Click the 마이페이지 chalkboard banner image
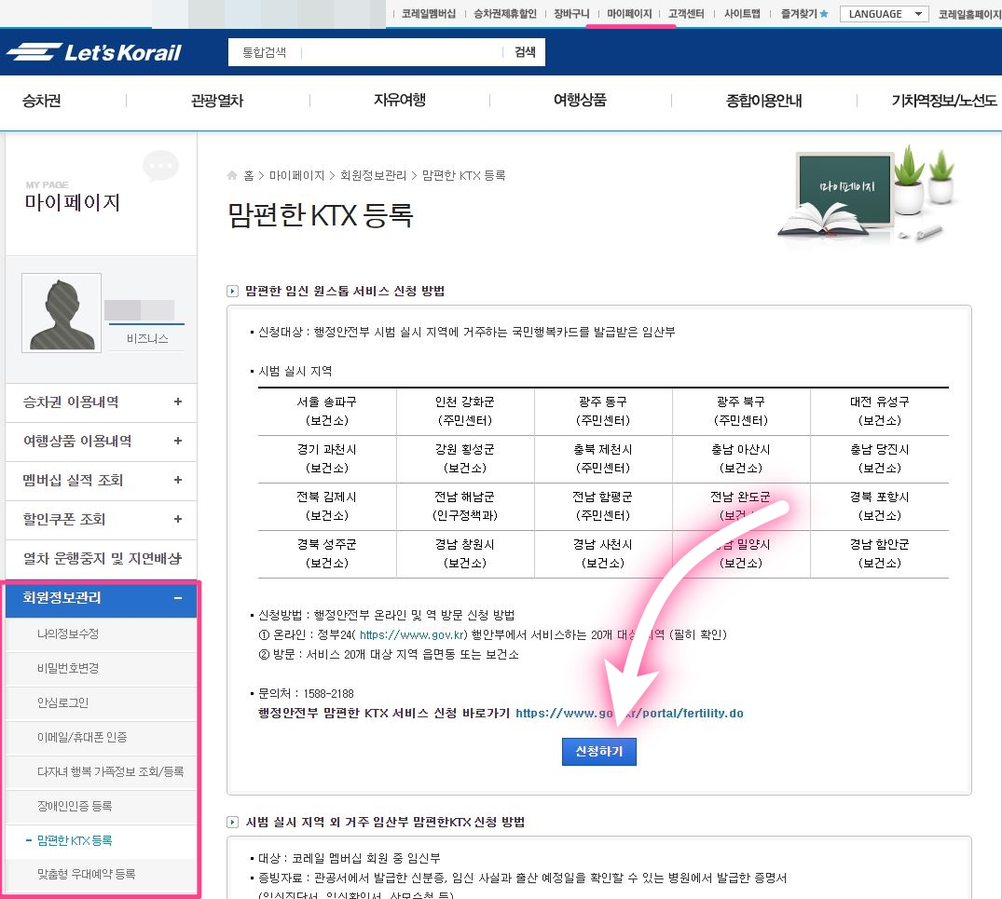1002x899 pixels. [867, 194]
